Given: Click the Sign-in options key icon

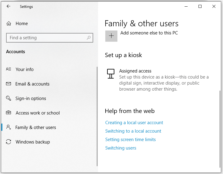Looking at the screenshot, I should click(8, 98).
